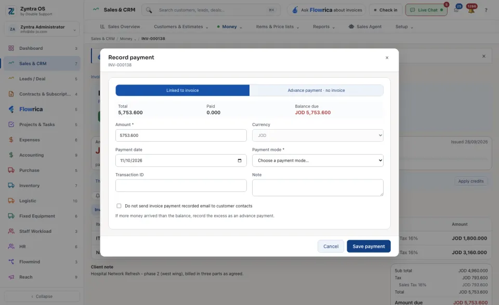Open Projects & Tasks sidebar icon

pyautogui.click(x=11, y=124)
